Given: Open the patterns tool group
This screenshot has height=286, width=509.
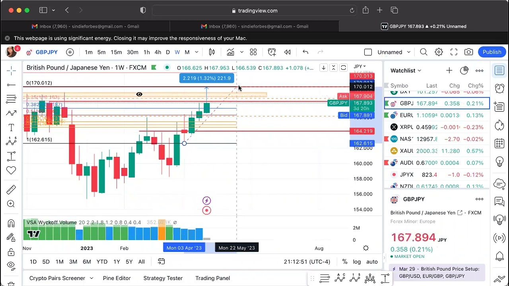Looking at the screenshot, I should click(x=11, y=141).
